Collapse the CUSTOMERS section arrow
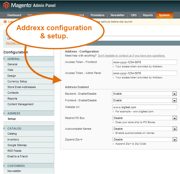The image size is (180, 174). click(4, 166)
